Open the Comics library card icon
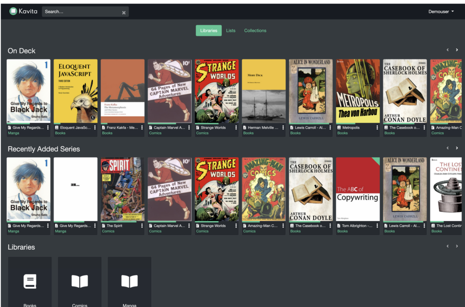The height and width of the screenshot is (307, 465). [x=80, y=281]
